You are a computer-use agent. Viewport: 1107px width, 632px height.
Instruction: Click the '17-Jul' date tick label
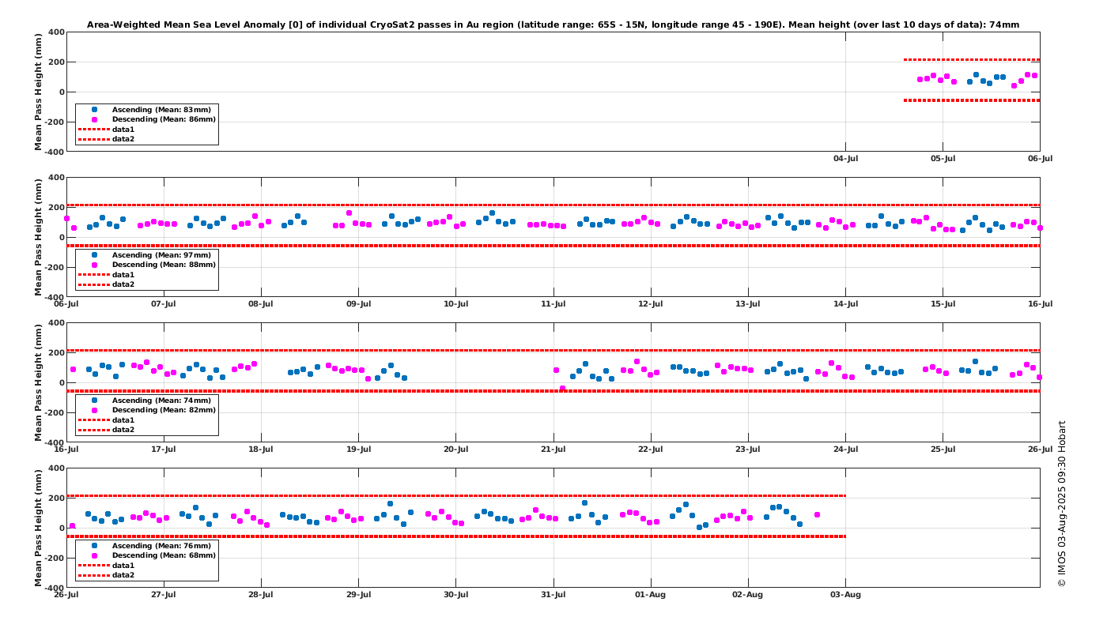click(164, 450)
